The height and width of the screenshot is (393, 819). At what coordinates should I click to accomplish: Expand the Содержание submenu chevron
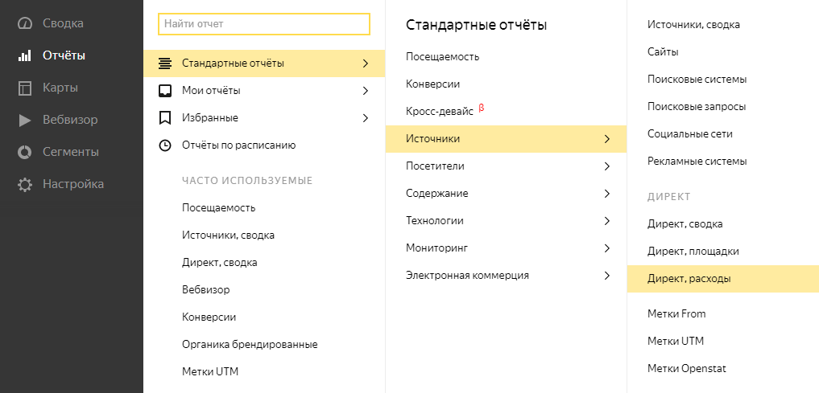point(606,194)
